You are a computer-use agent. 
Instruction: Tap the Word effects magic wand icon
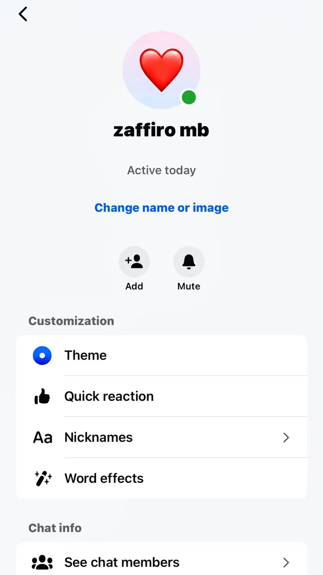pyautogui.click(x=43, y=478)
